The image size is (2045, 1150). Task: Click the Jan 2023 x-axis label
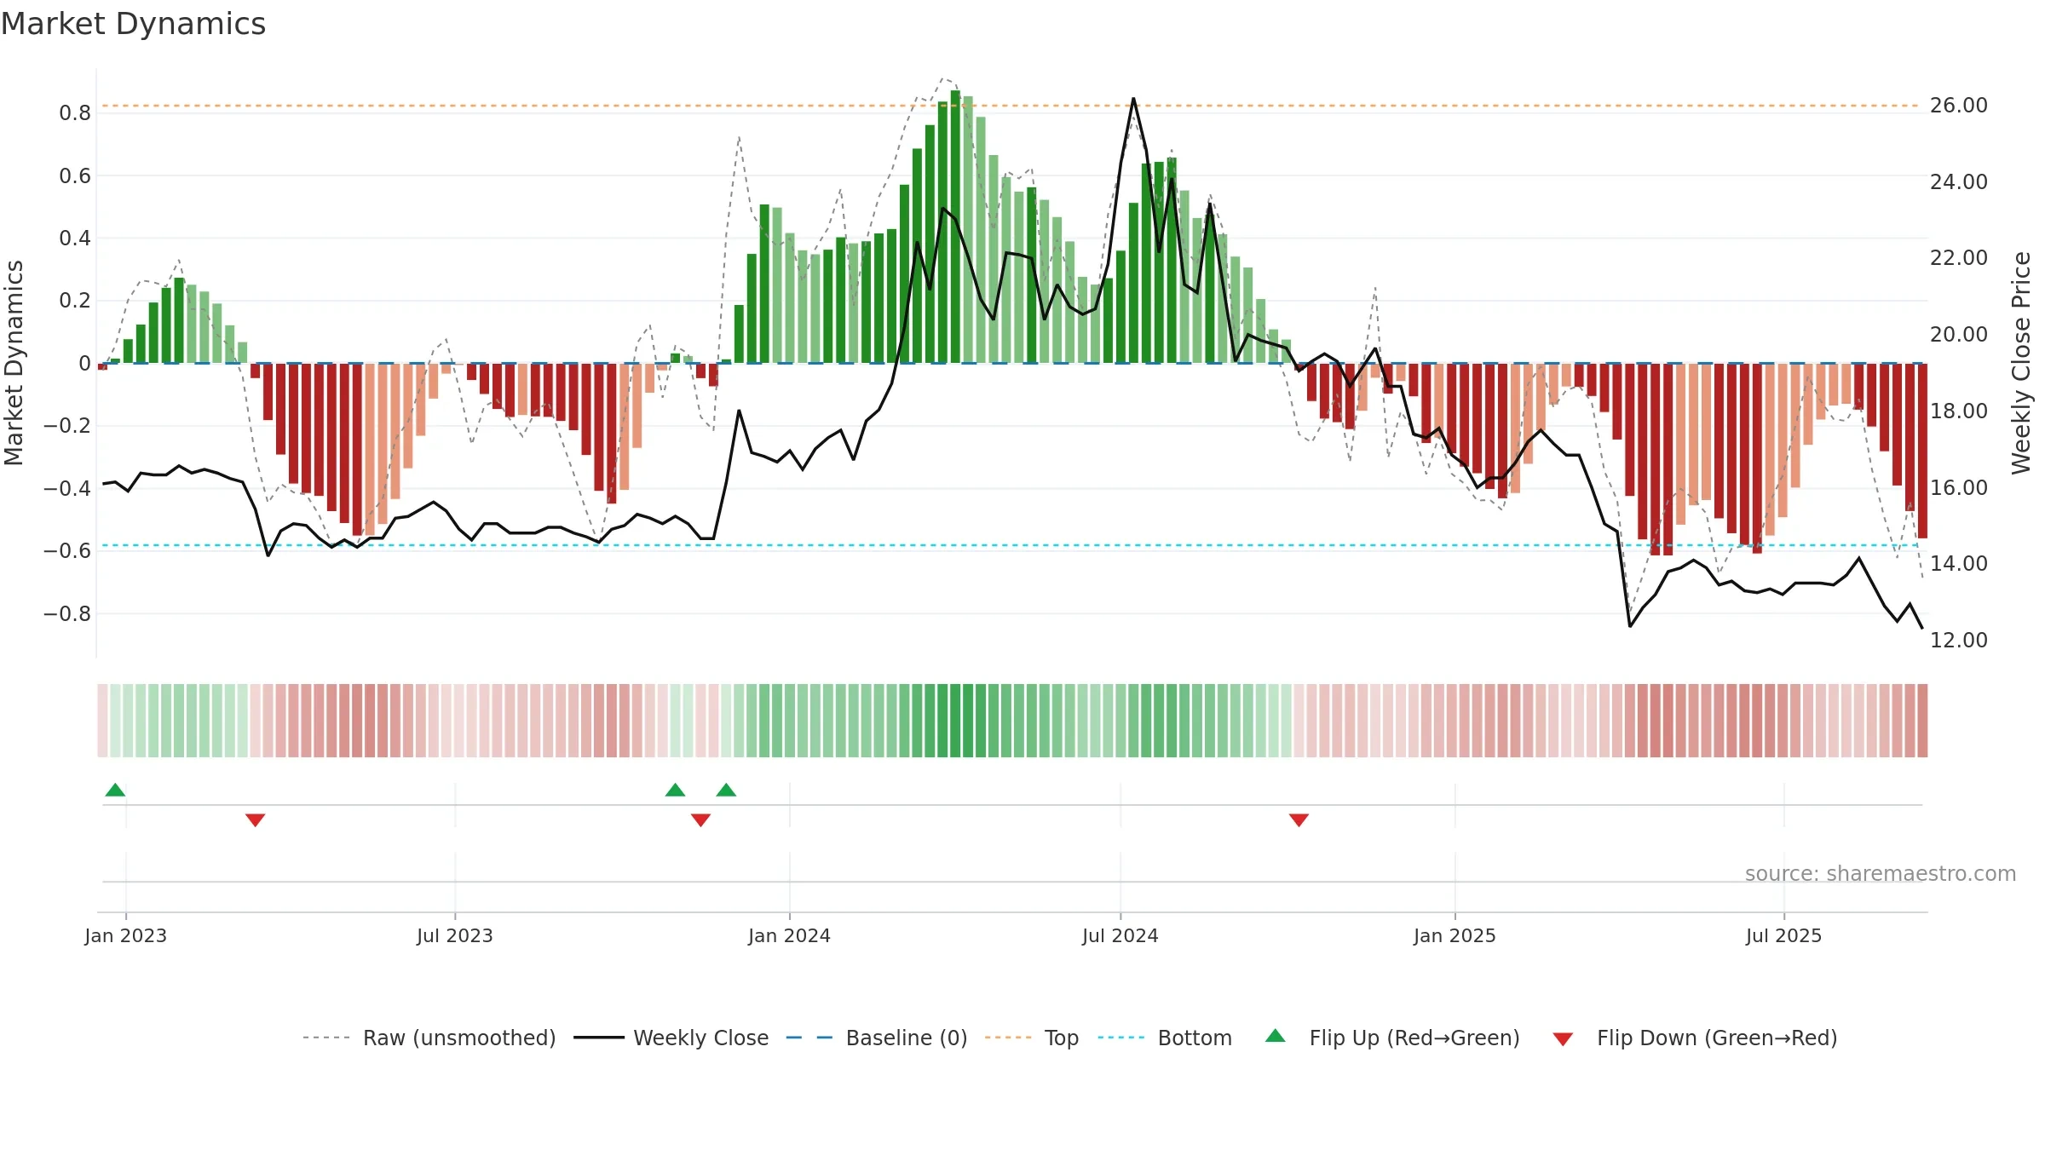pos(126,935)
